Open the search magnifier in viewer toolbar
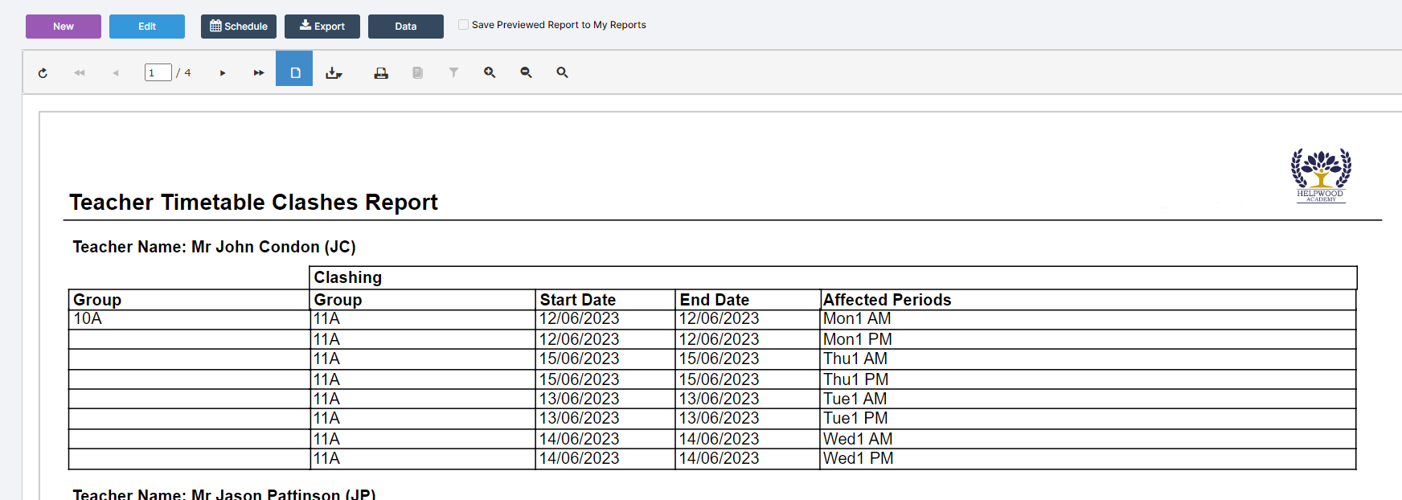Image resolution: width=1402 pixels, height=500 pixels. (x=562, y=73)
